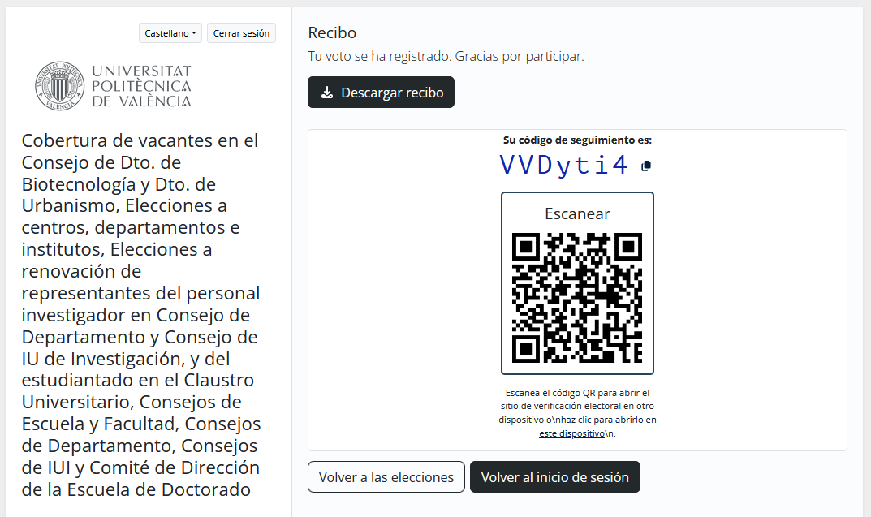Viewport: 871px width, 517px height.
Task: Select the tracking code text VVDyti4
Action: tap(564, 165)
